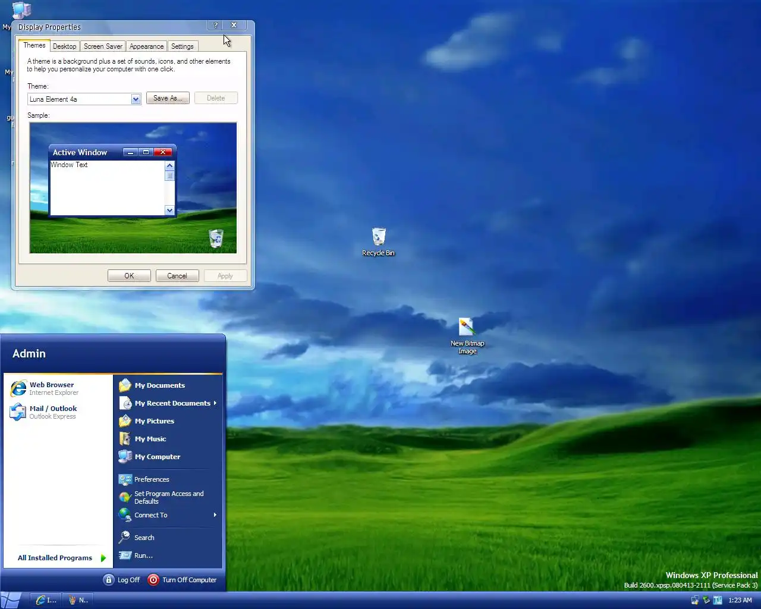The height and width of the screenshot is (609, 761).
Task: Click Cancel in Display Properties
Action: coord(177,276)
